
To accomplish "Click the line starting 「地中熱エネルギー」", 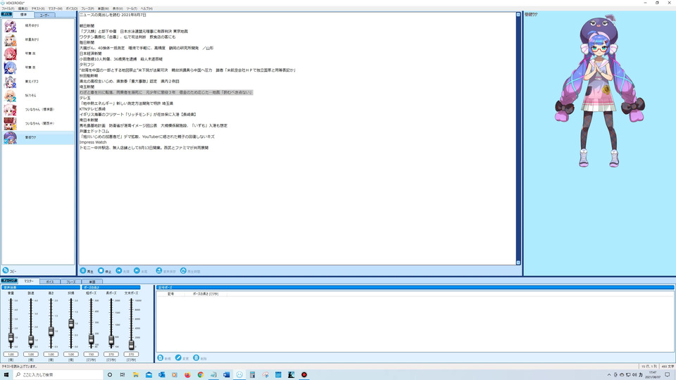I will tap(126, 103).
